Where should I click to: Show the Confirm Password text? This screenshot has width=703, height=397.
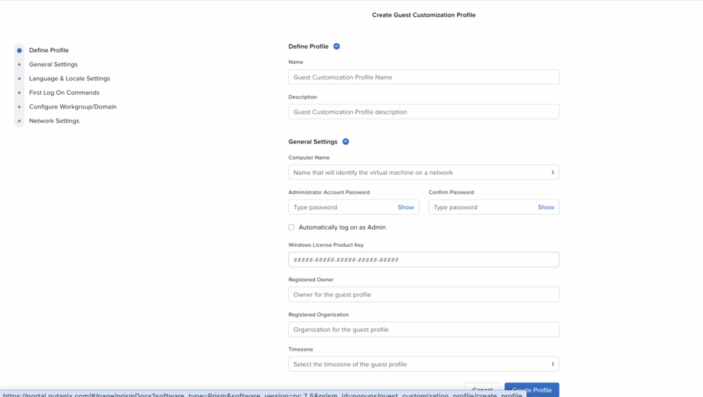546,206
